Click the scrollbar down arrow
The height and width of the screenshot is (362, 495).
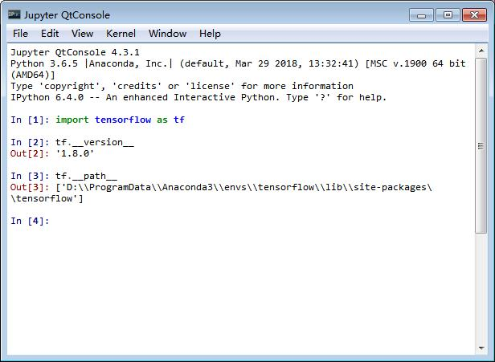[x=481, y=348]
